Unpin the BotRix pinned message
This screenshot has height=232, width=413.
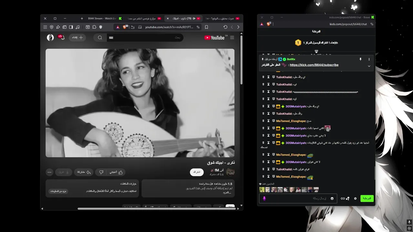360,59
